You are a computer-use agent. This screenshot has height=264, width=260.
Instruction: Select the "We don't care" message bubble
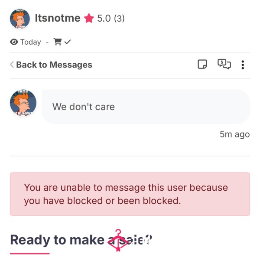point(146,107)
